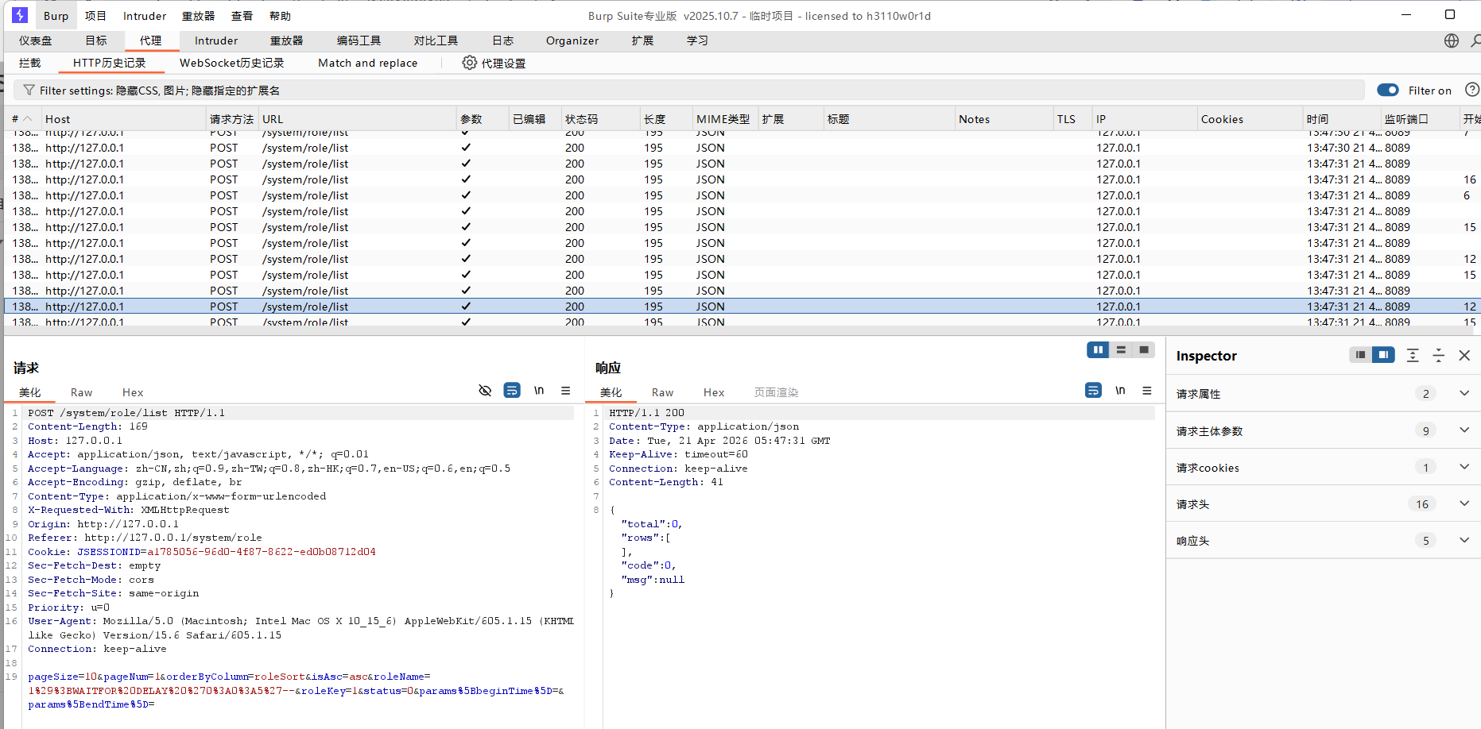Switch to the 仪表盘 tab
Viewport: 1481px width, 729px height.
tap(36, 40)
